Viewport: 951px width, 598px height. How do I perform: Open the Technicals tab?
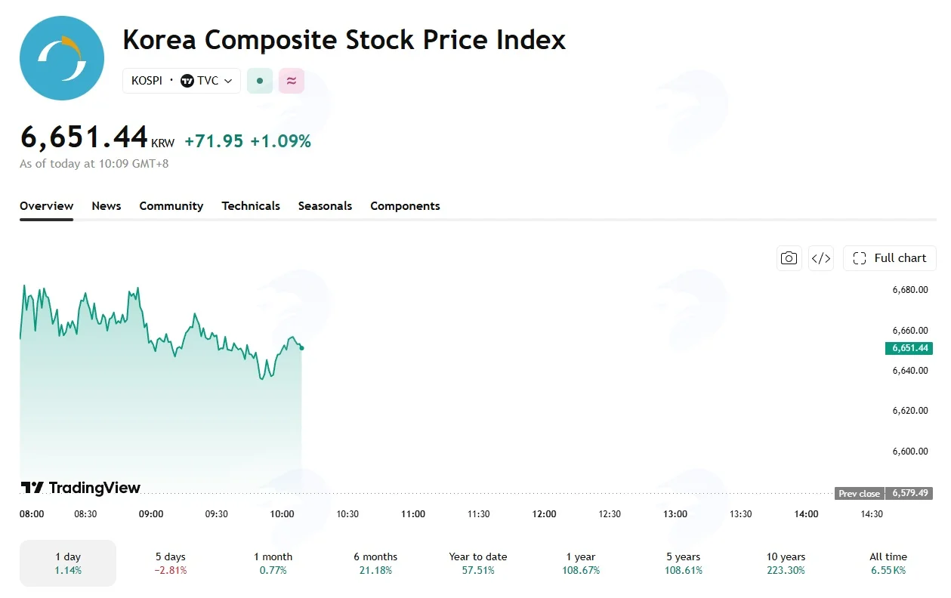tap(251, 206)
